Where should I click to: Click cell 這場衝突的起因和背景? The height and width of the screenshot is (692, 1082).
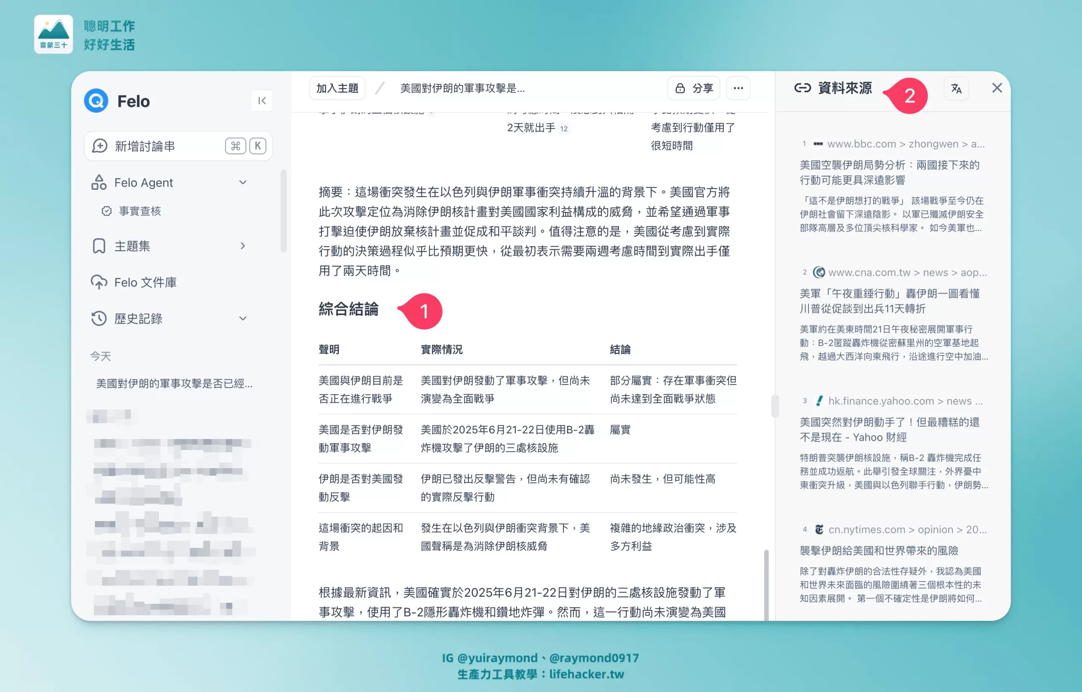(x=361, y=537)
